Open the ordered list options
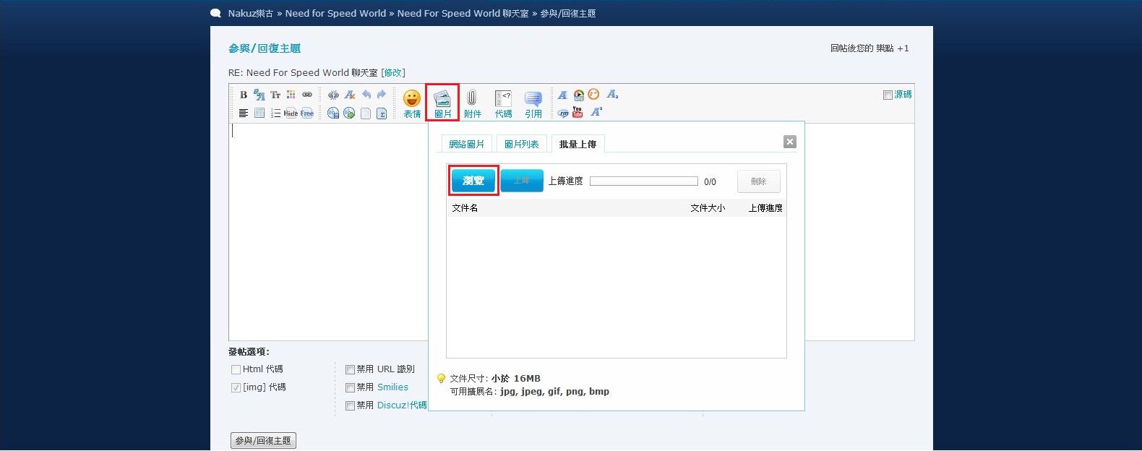The width and height of the screenshot is (1142, 451). pos(275,113)
